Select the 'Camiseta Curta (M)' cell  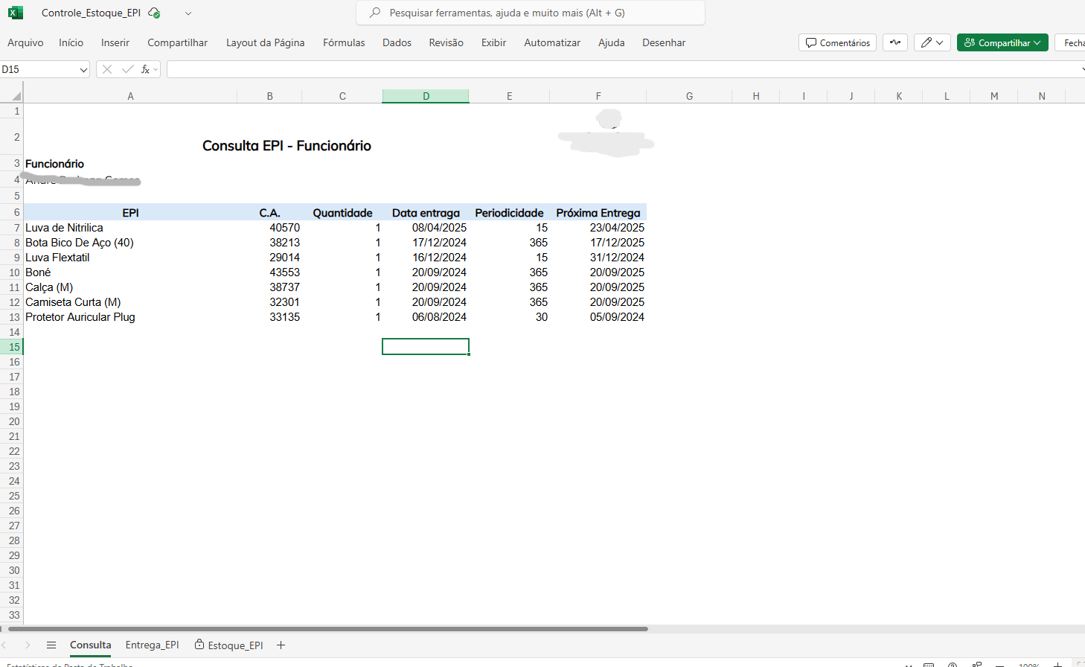[130, 302]
